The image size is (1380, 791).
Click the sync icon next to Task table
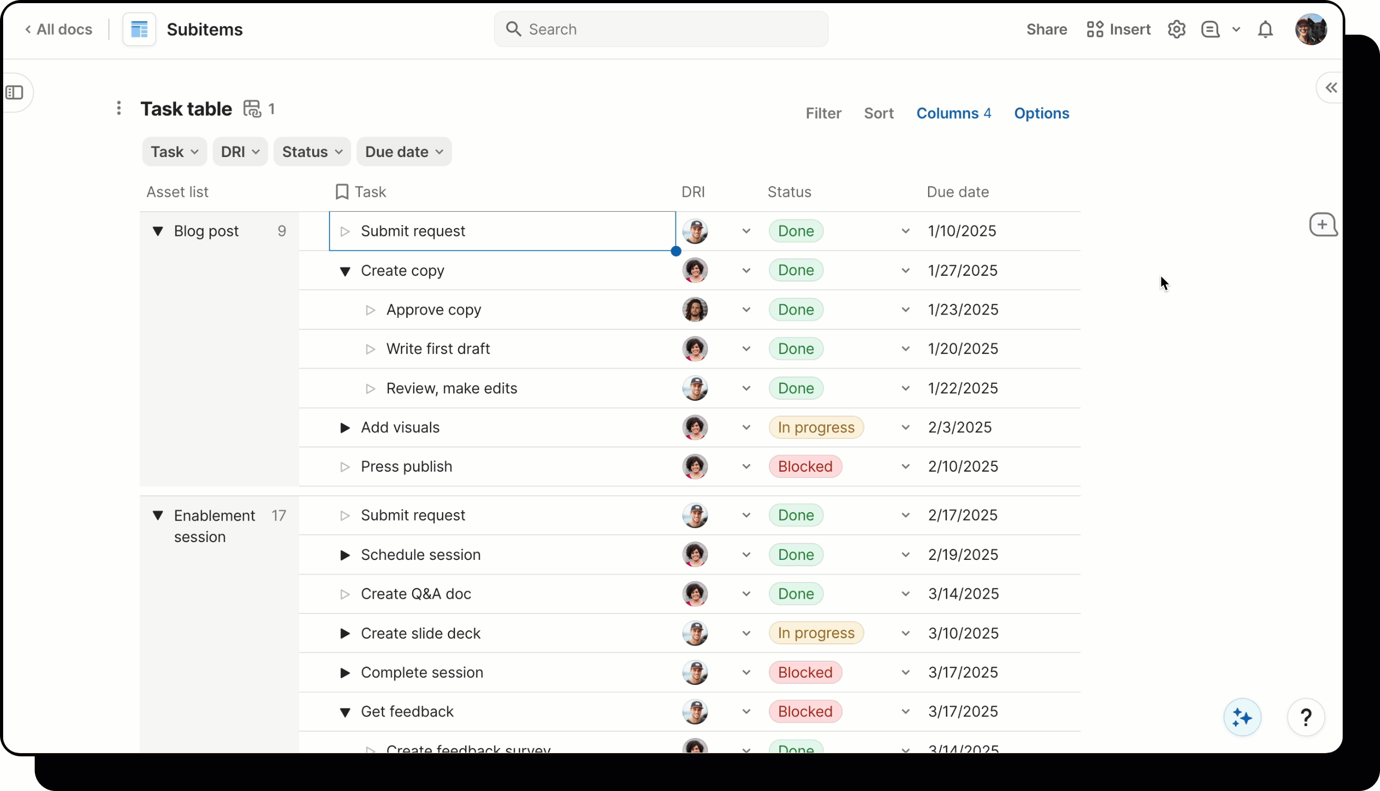[252, 108]
